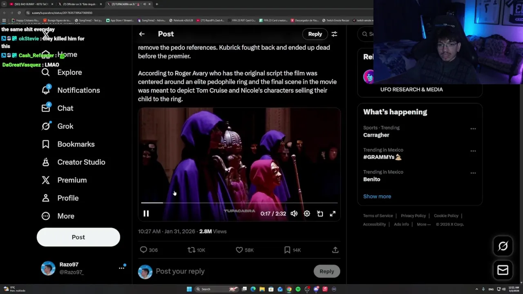Image resolution: width=523 pixels, height=294 pixels.
Task: Open options for the #GRAMMYs trend
Action: [473, 151]
